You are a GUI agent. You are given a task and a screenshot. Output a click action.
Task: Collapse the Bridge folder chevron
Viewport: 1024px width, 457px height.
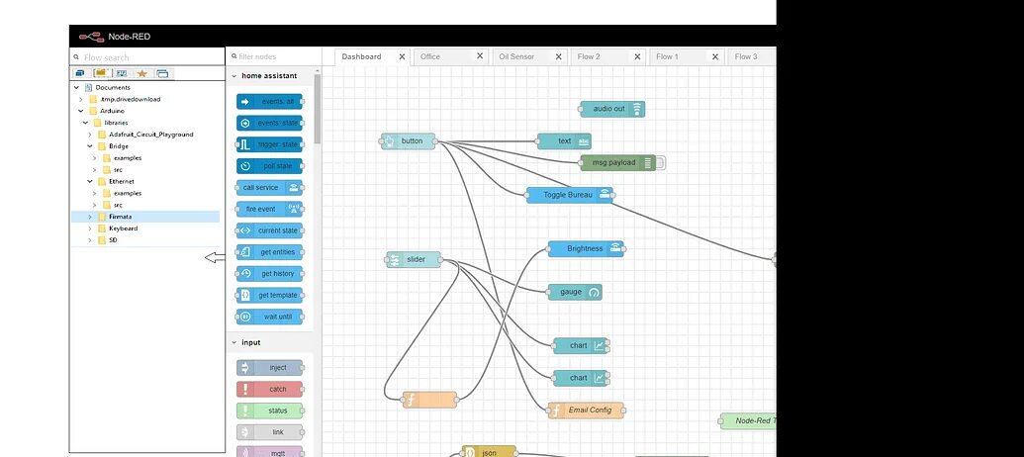coord(90,146)
